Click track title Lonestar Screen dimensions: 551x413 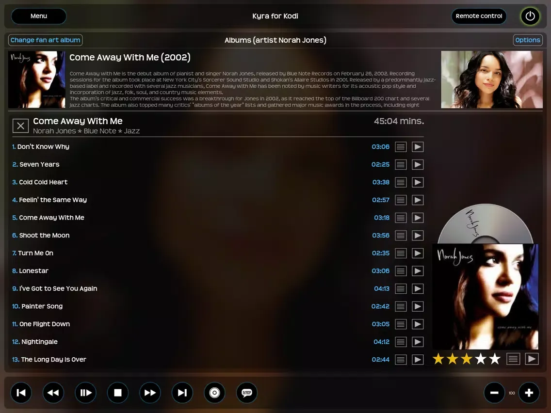(34, 271)
